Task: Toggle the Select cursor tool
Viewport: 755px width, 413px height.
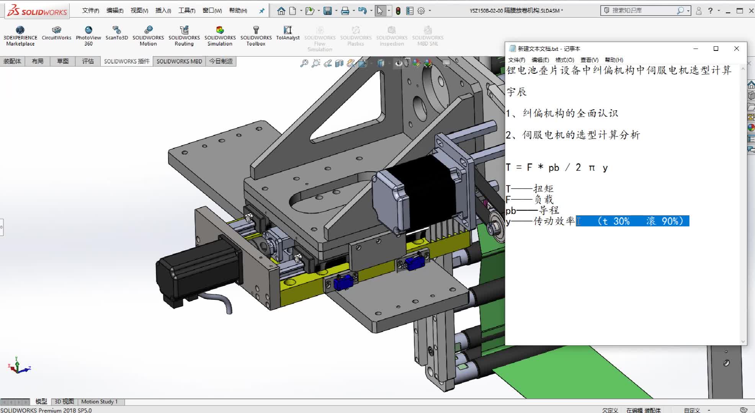Action: point(380,11)
